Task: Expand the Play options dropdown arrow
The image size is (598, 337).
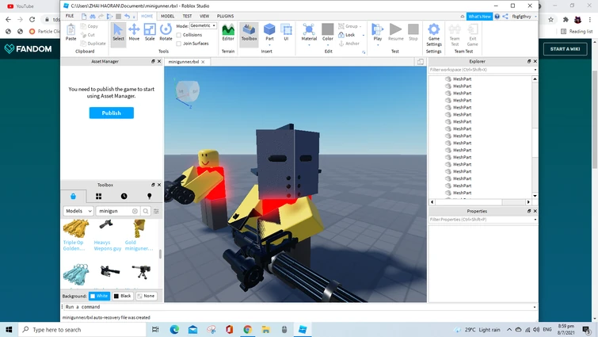Action: click(x=378, y=44)
